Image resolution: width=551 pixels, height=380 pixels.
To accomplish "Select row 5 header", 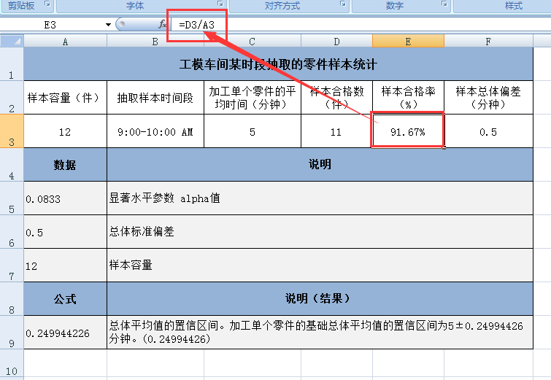I will click(12, 198).
